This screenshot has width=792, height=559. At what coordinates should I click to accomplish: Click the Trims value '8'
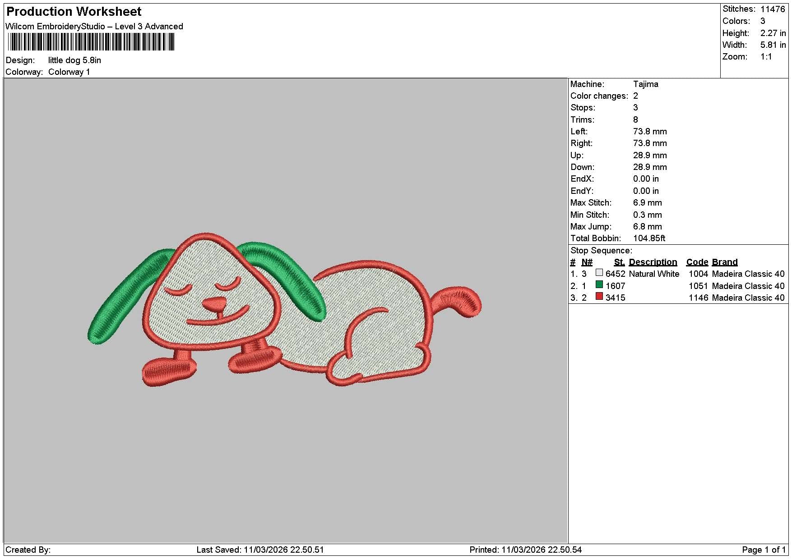point(635,119)
